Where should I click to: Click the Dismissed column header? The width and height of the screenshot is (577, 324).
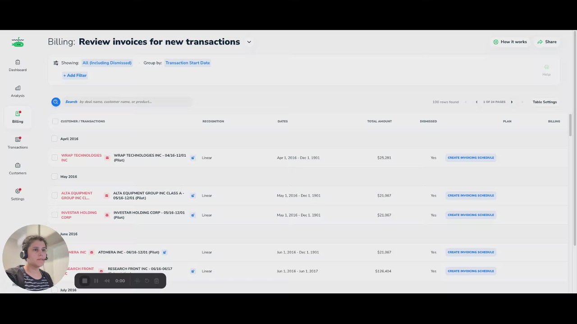click(428, 121)
